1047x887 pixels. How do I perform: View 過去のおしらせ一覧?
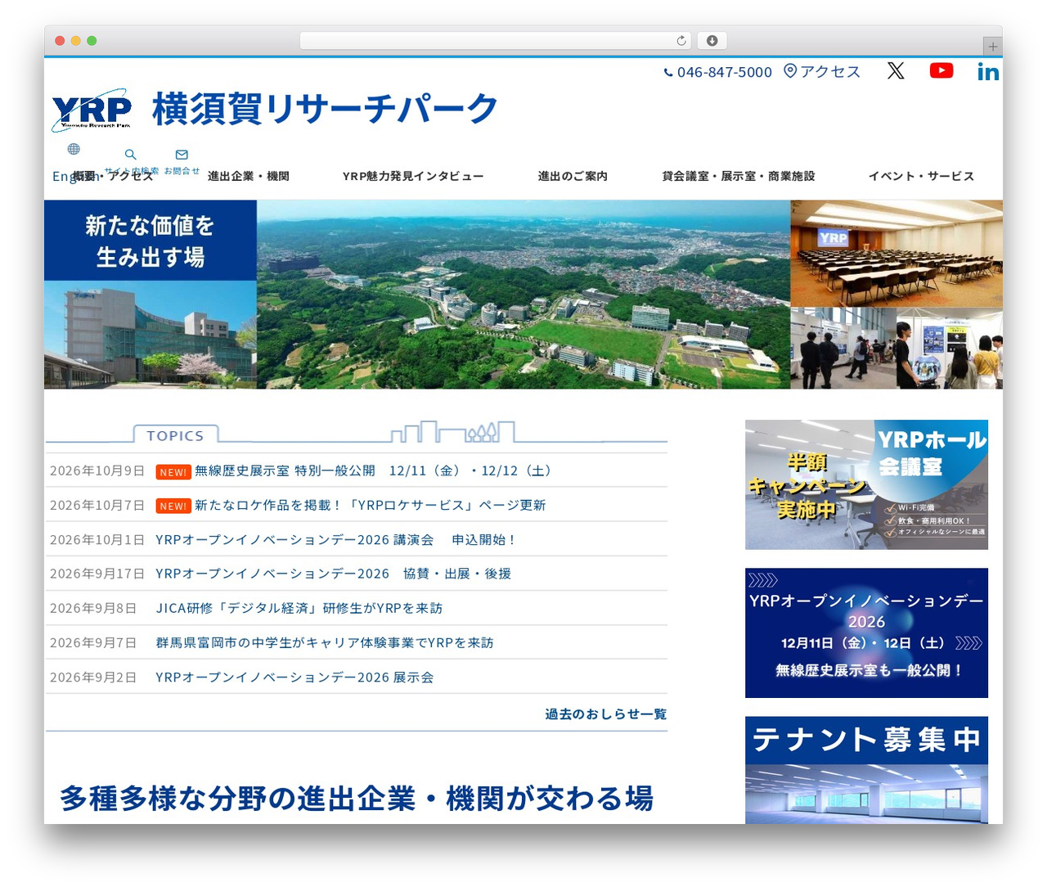606,714
